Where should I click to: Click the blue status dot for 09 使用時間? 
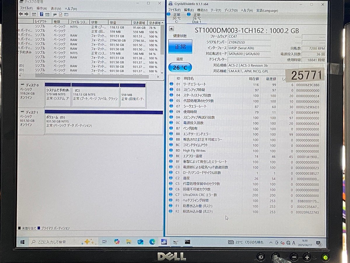point(171,112)
